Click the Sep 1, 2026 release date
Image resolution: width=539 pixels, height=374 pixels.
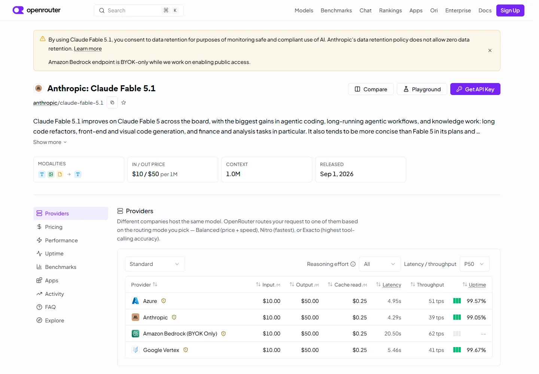[337, 174]
